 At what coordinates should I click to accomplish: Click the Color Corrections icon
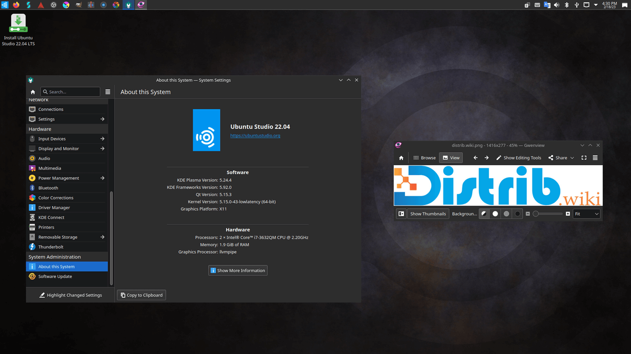coord(32,198)
